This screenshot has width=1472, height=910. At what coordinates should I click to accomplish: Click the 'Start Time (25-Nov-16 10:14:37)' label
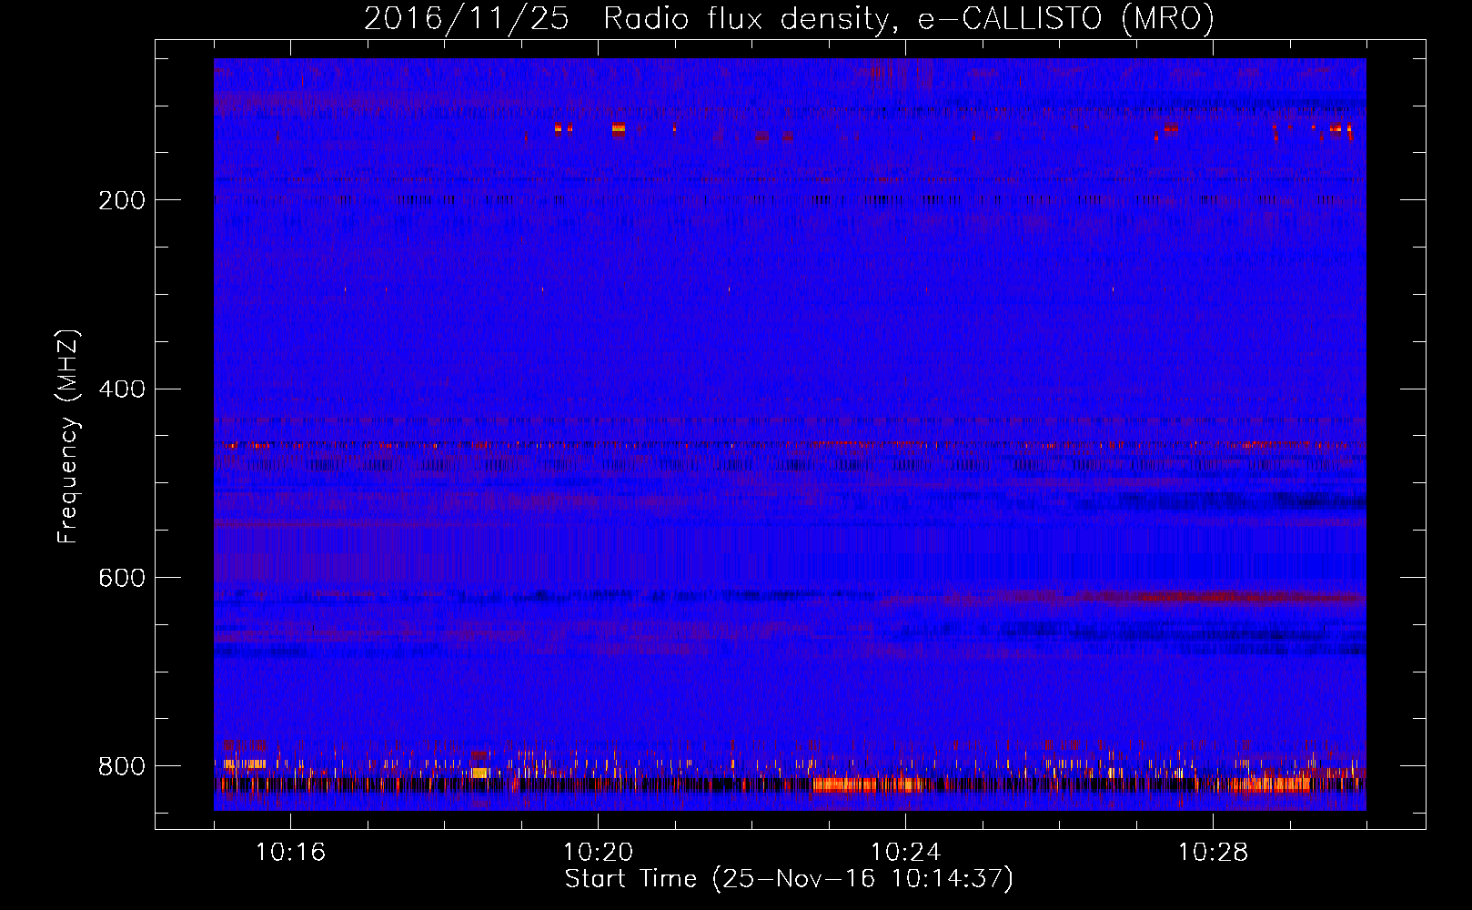[789, 879]
